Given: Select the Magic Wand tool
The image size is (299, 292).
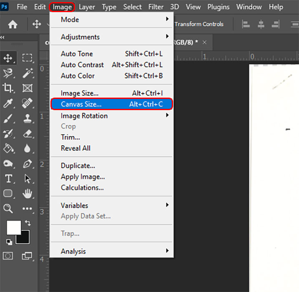Looking at the screenshot, I should pyautogui.click(x=28, y=73).
